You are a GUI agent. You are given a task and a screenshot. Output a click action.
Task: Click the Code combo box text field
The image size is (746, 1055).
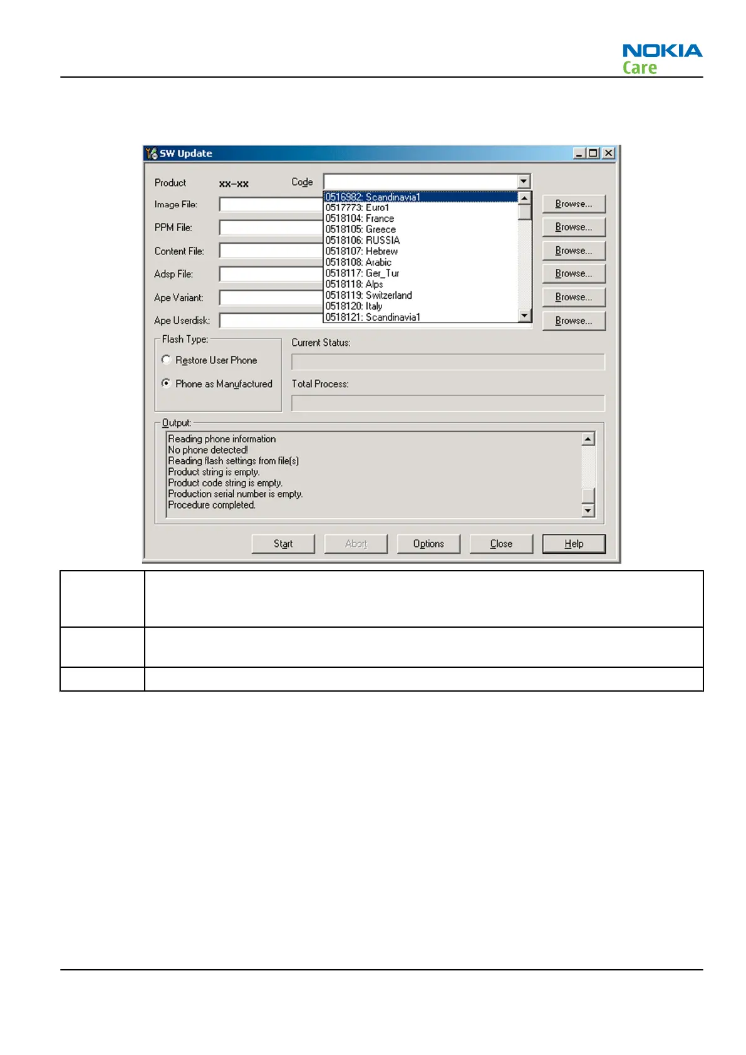(x=421, y=182)
